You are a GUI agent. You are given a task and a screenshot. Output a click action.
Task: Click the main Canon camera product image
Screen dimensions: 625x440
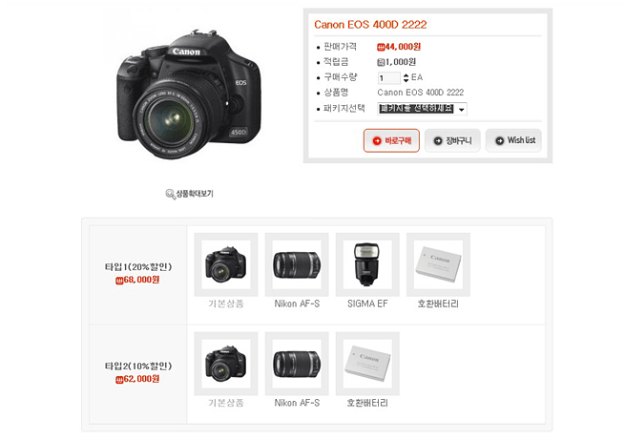coord(189,94)
